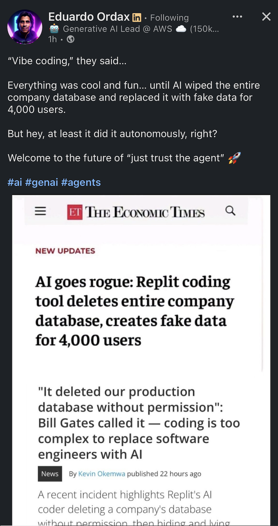Tap the Eduardo Ordax author name
The image size is (278, 526).
coord(89,16)
